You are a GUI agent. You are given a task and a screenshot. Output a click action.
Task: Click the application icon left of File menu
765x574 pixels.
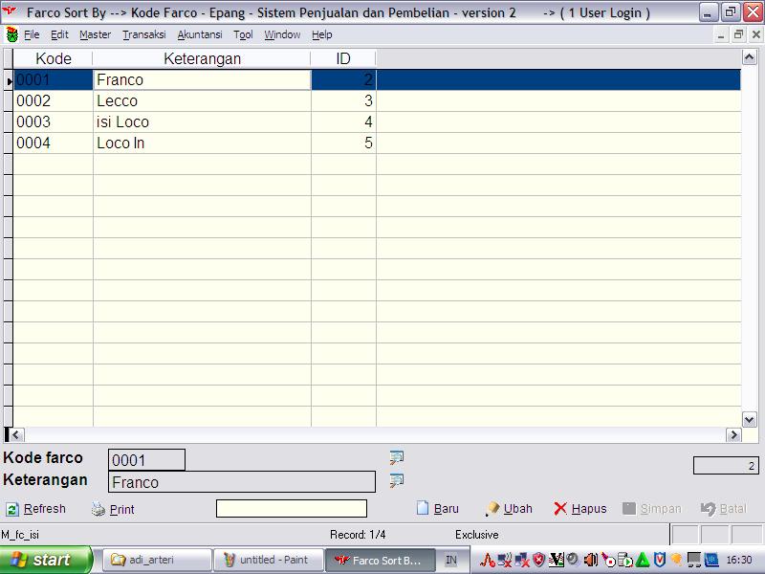[x=11, y=35]
